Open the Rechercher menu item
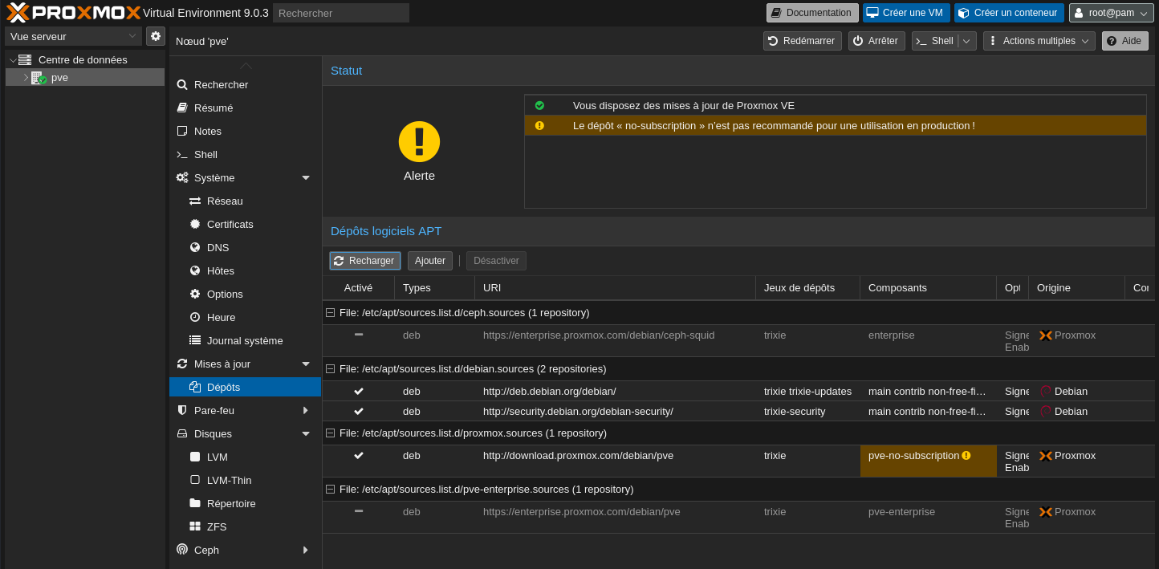 (245, 84)
